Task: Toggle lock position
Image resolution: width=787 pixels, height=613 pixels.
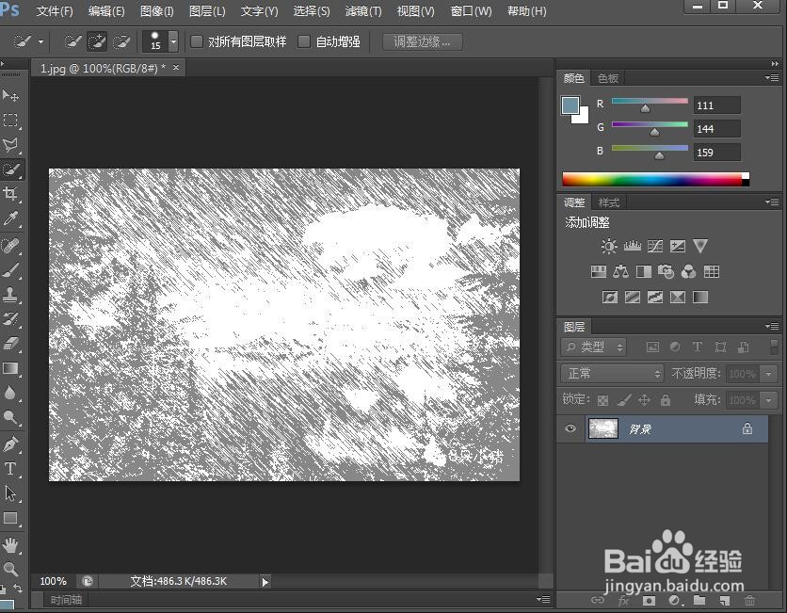Action: tap(645, 400)
